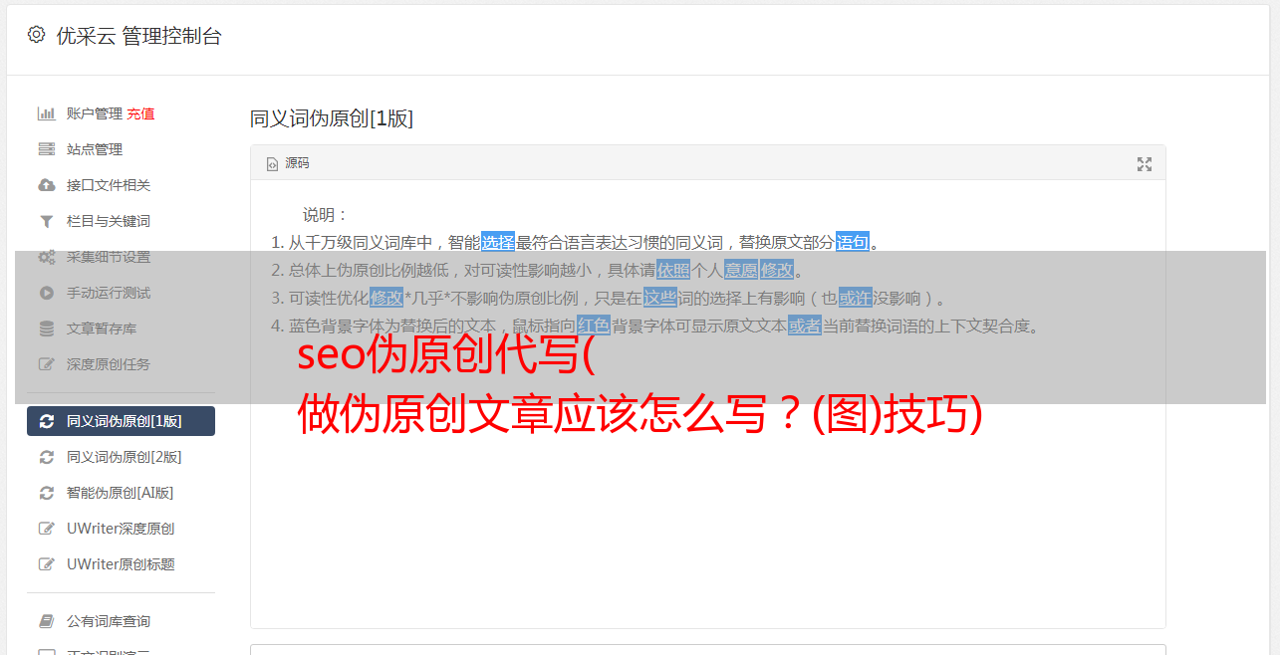Click the highlighted word 选择 in first line
Screen dimensions: 1280x655
(x=498, y=242)
